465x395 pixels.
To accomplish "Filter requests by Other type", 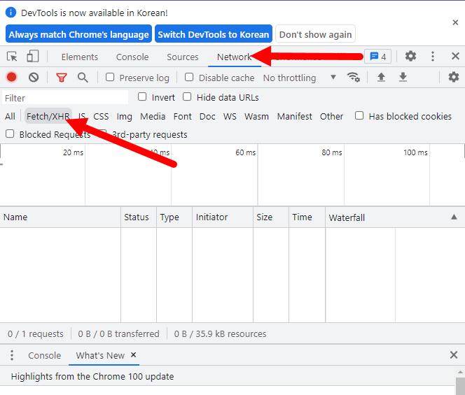I will coord(331,116).
